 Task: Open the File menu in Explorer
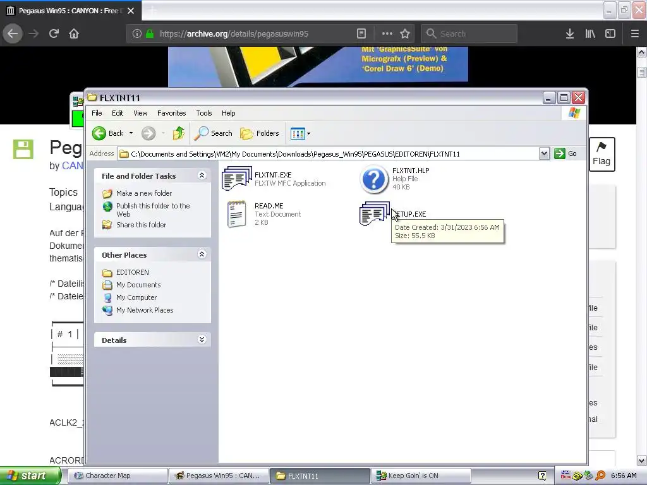97,113
